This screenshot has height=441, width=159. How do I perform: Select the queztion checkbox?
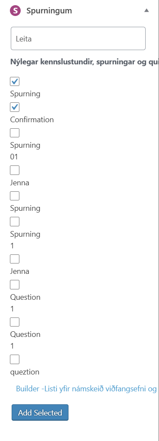coord(15,359)
